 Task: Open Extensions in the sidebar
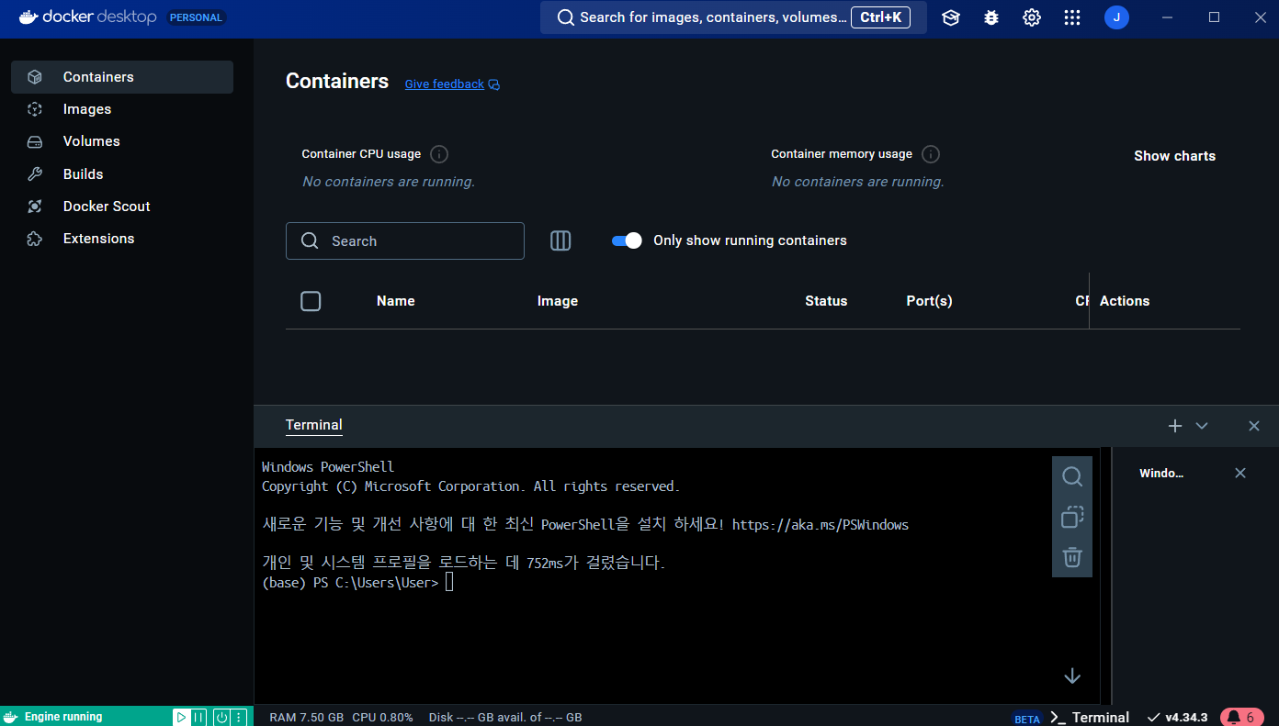122,239
